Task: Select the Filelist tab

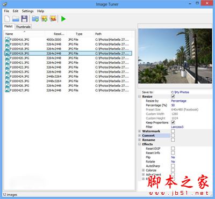Action: coord(9,26)
